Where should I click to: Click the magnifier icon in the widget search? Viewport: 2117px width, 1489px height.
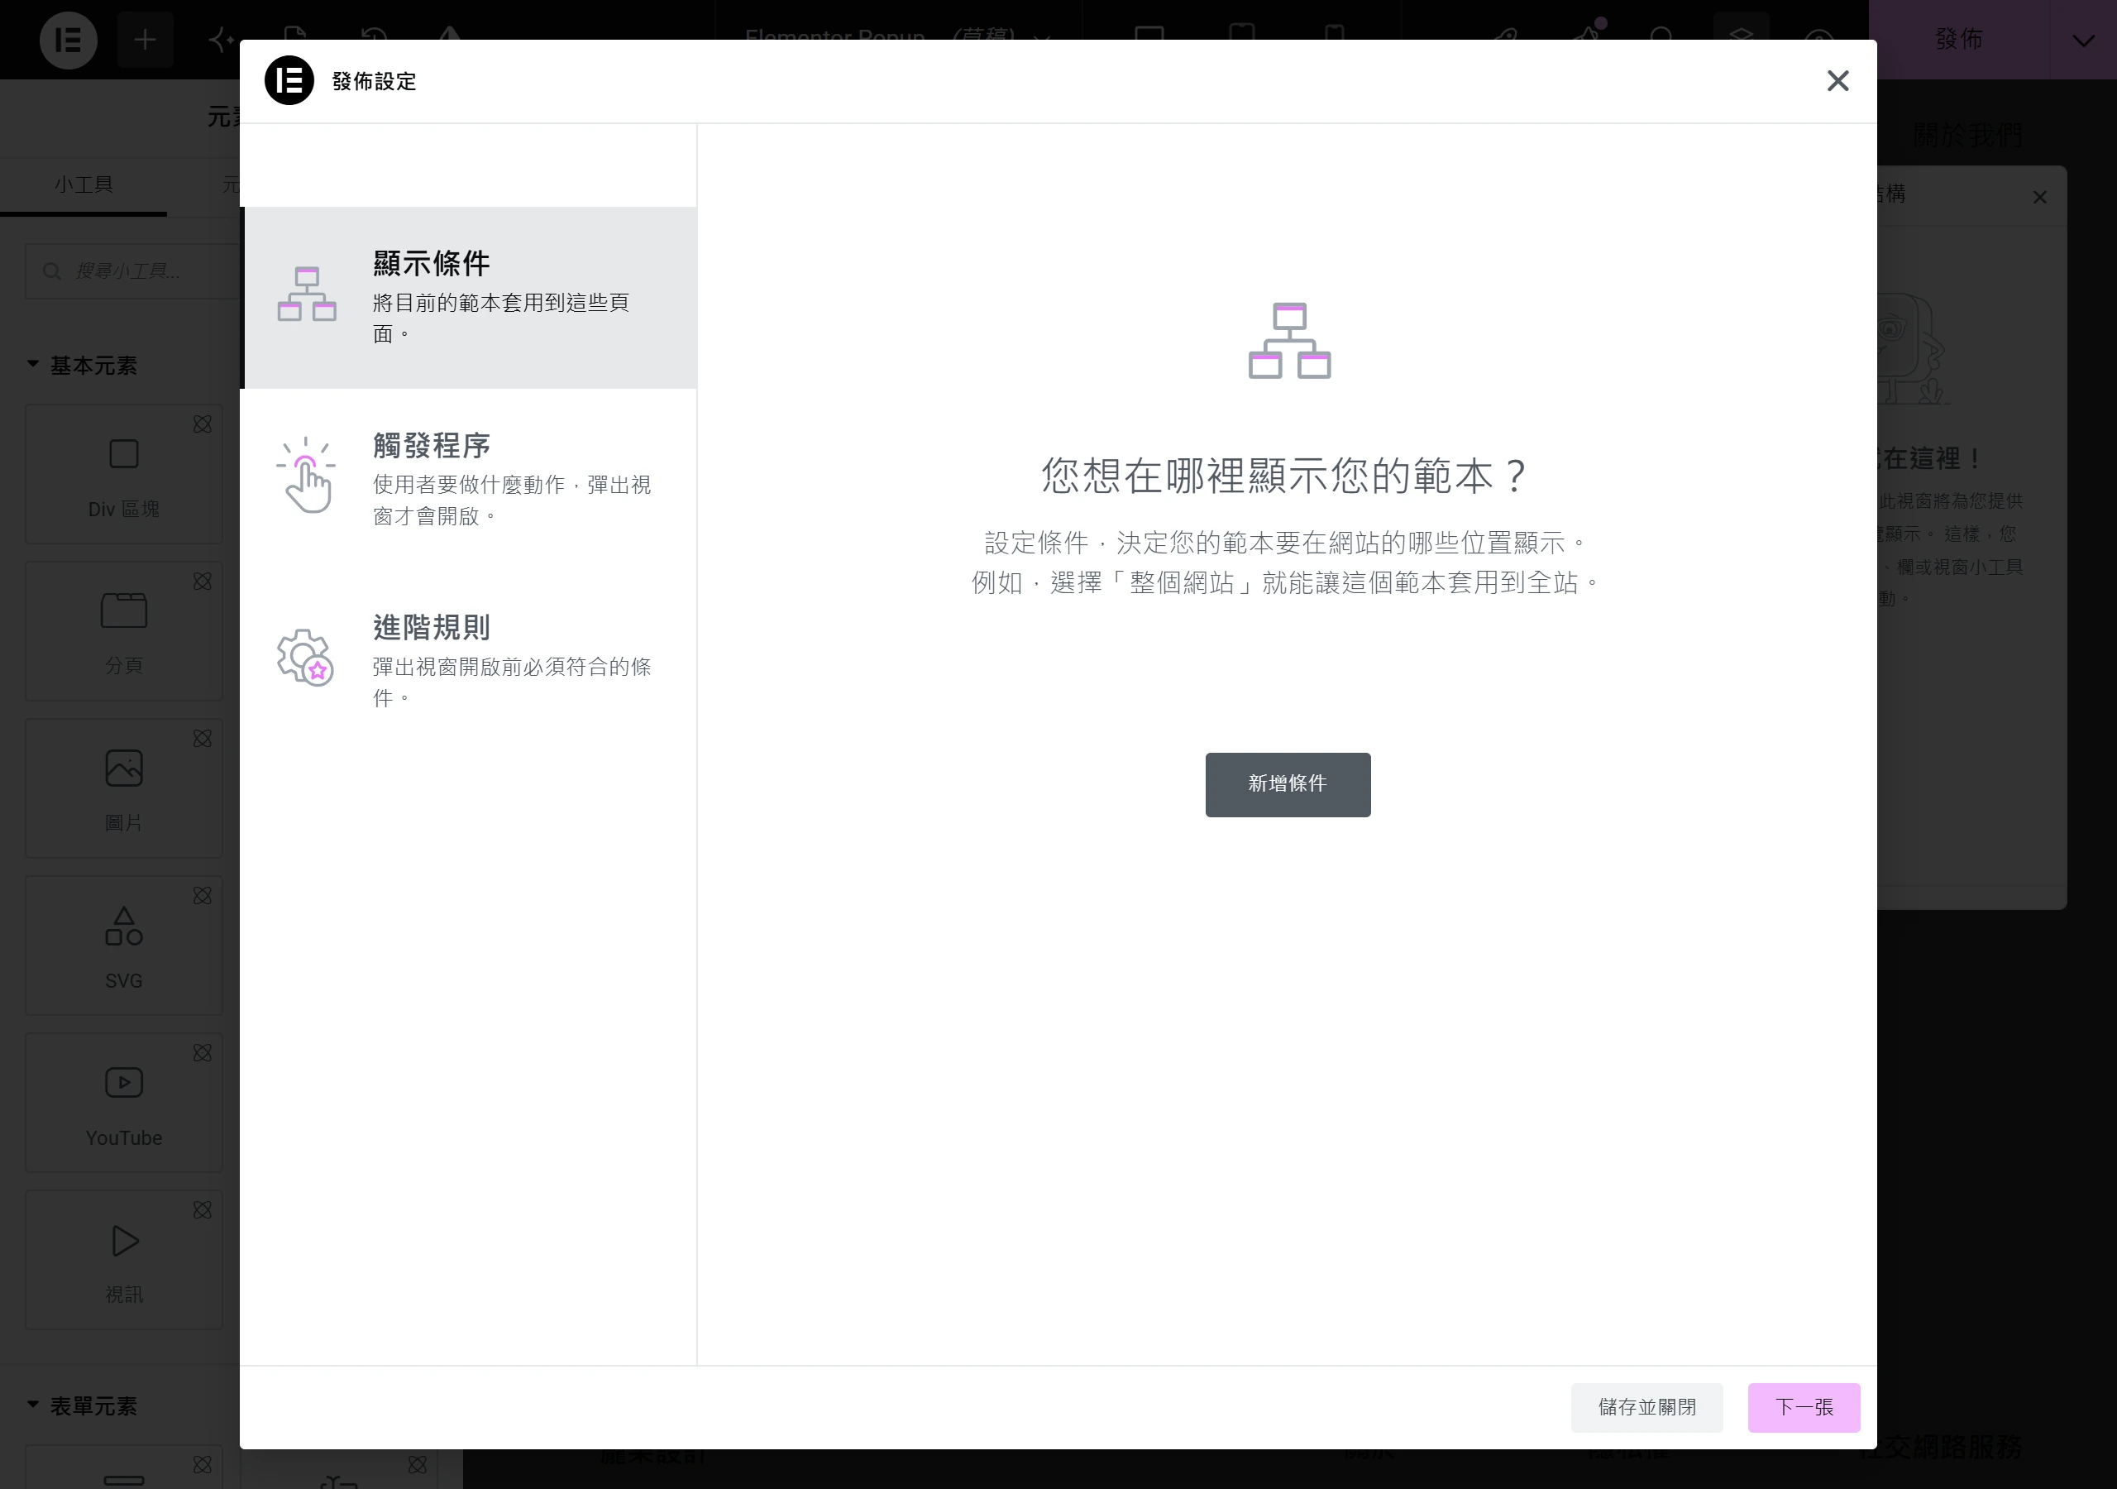51,271
